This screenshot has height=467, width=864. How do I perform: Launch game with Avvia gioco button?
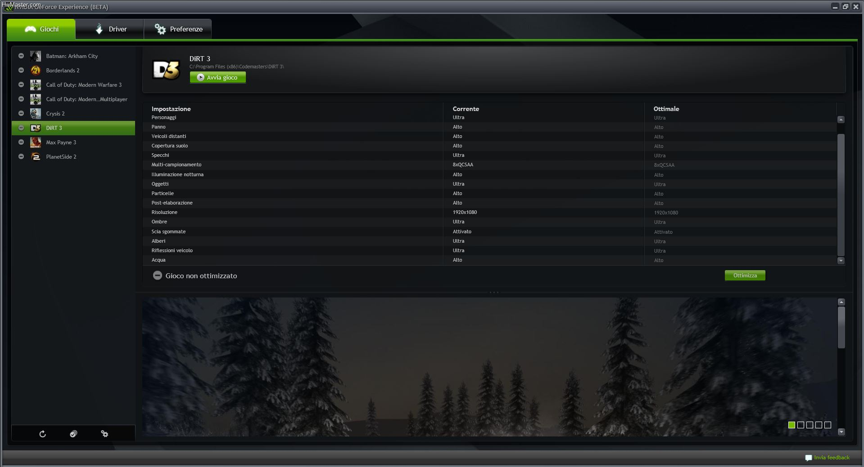(218, 77)
